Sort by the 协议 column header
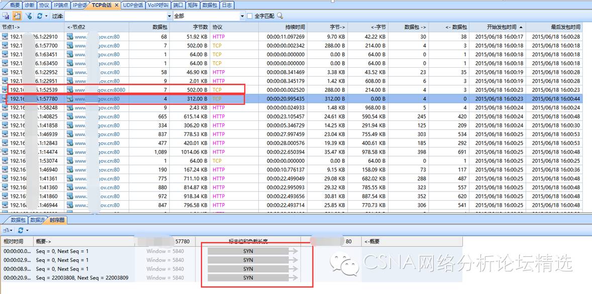The height and width of the screenshot is (294, 592). tap(234, 27)
